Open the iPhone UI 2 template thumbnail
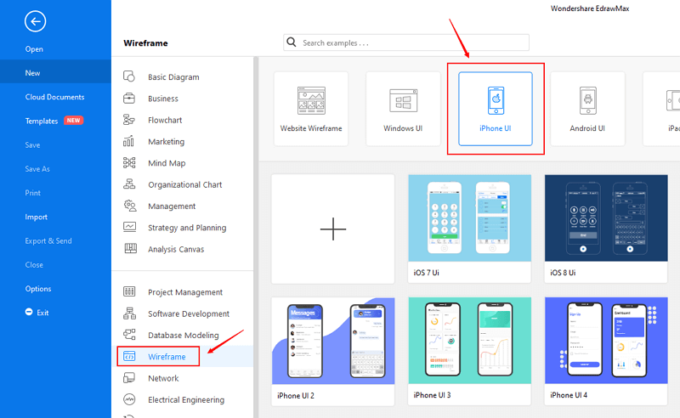Screen dimensions: 680x418 (x=333, y=341)
